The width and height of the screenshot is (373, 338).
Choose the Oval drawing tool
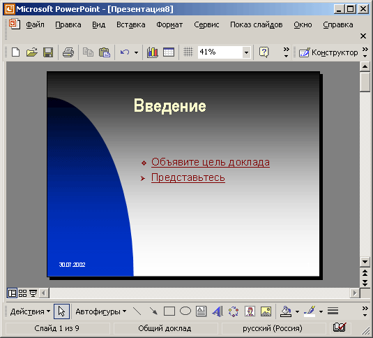(185, 311)
